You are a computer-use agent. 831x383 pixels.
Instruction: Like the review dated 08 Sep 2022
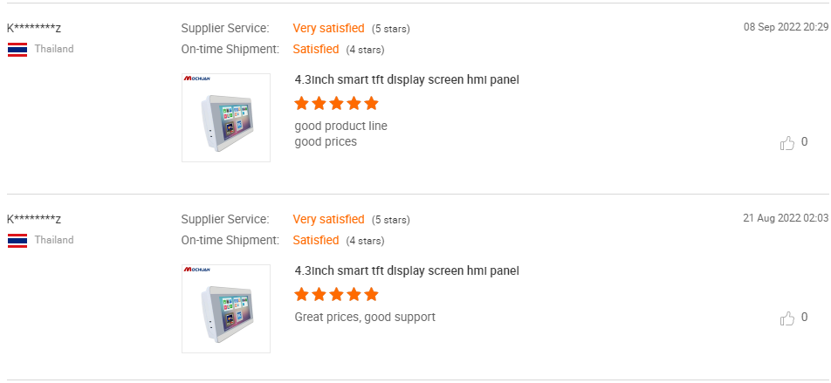tap(787, 143)
